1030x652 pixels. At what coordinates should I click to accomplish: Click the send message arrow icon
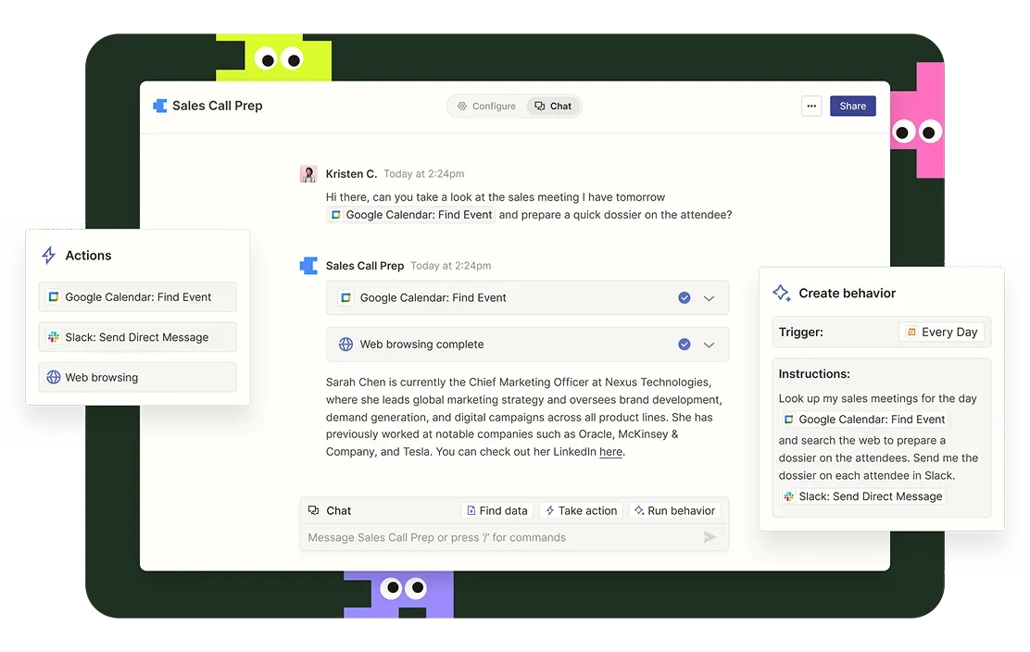[710, 537]
